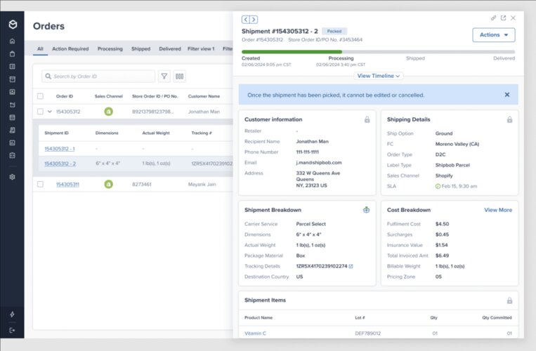
Task: Click the ShipBob logo in sidebar
Action: 12,25
